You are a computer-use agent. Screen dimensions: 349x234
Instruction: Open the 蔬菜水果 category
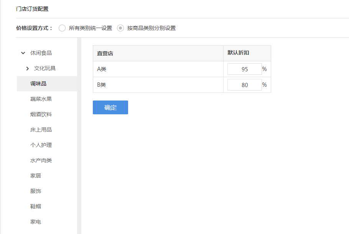[x=41, y=99]
